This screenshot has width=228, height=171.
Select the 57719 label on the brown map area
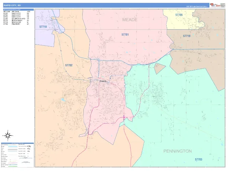[187, 36]
